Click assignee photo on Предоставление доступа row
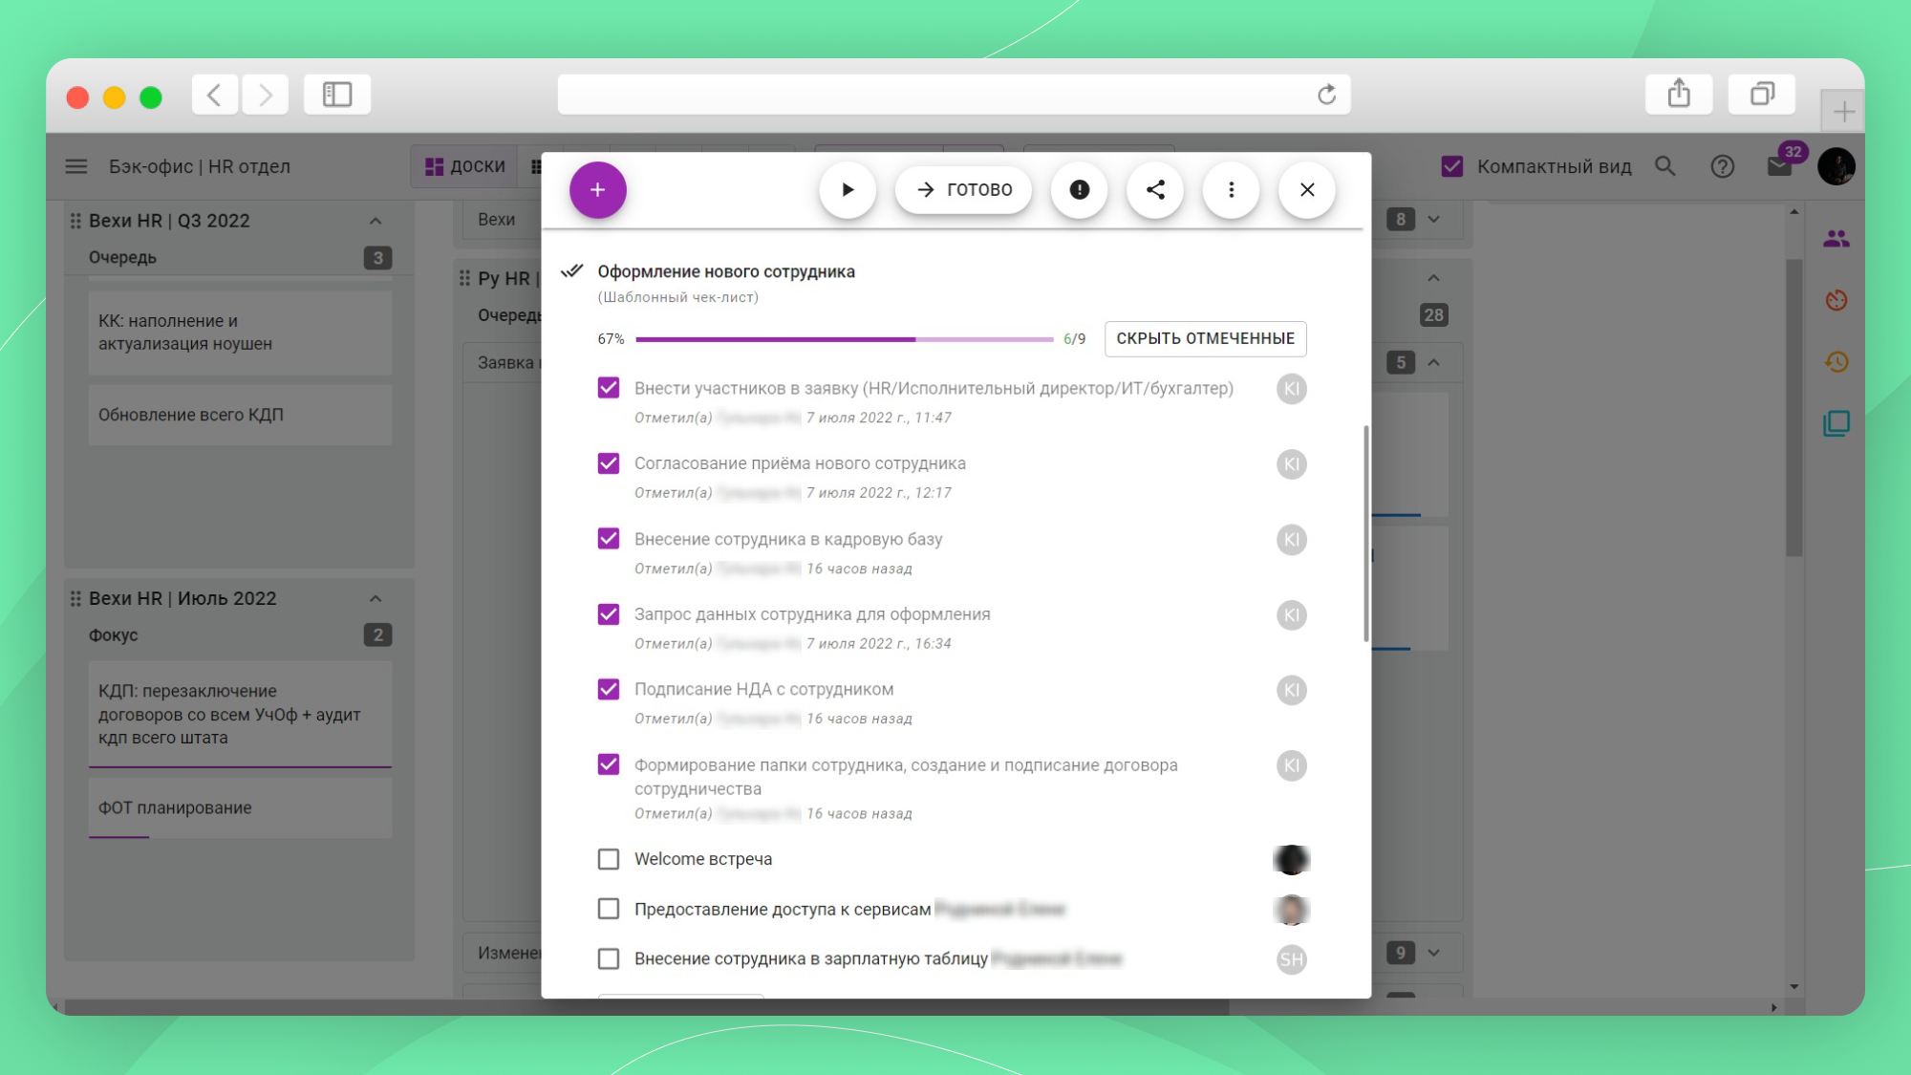Image resolution: width=1911 pixels, height=1075 pixels. 1291,910
